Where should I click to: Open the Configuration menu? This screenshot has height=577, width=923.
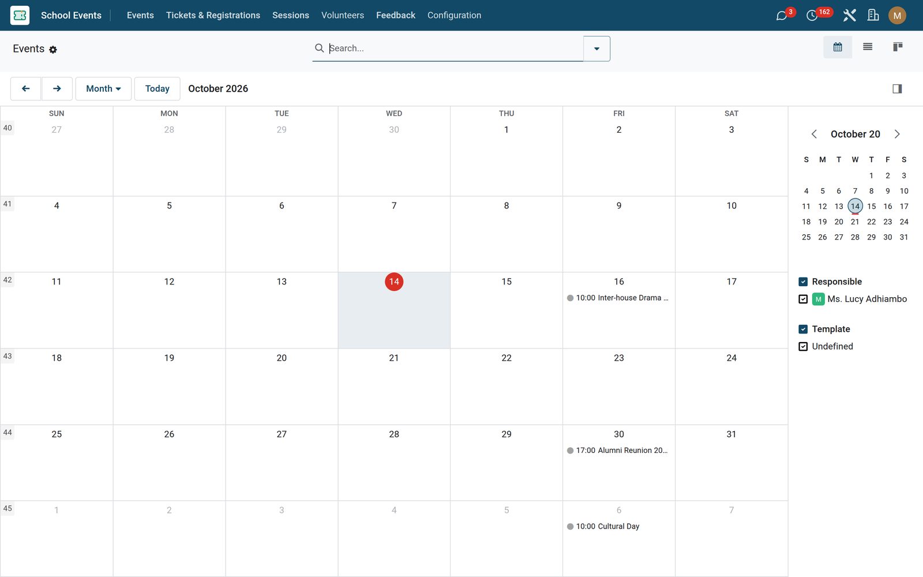tap(454, 16)
